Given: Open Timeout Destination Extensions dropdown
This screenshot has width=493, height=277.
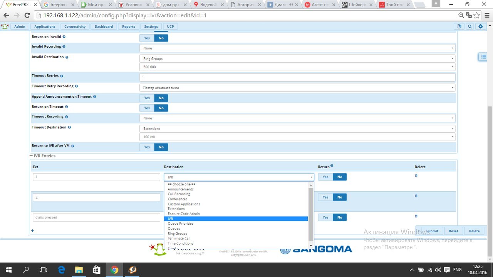Looking at the screenshot, I should coord(297,128).
